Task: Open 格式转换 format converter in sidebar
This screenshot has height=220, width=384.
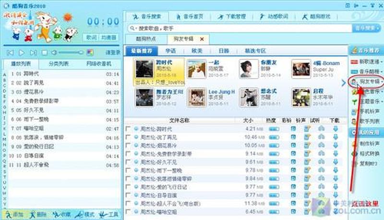Action: (366, 153)
